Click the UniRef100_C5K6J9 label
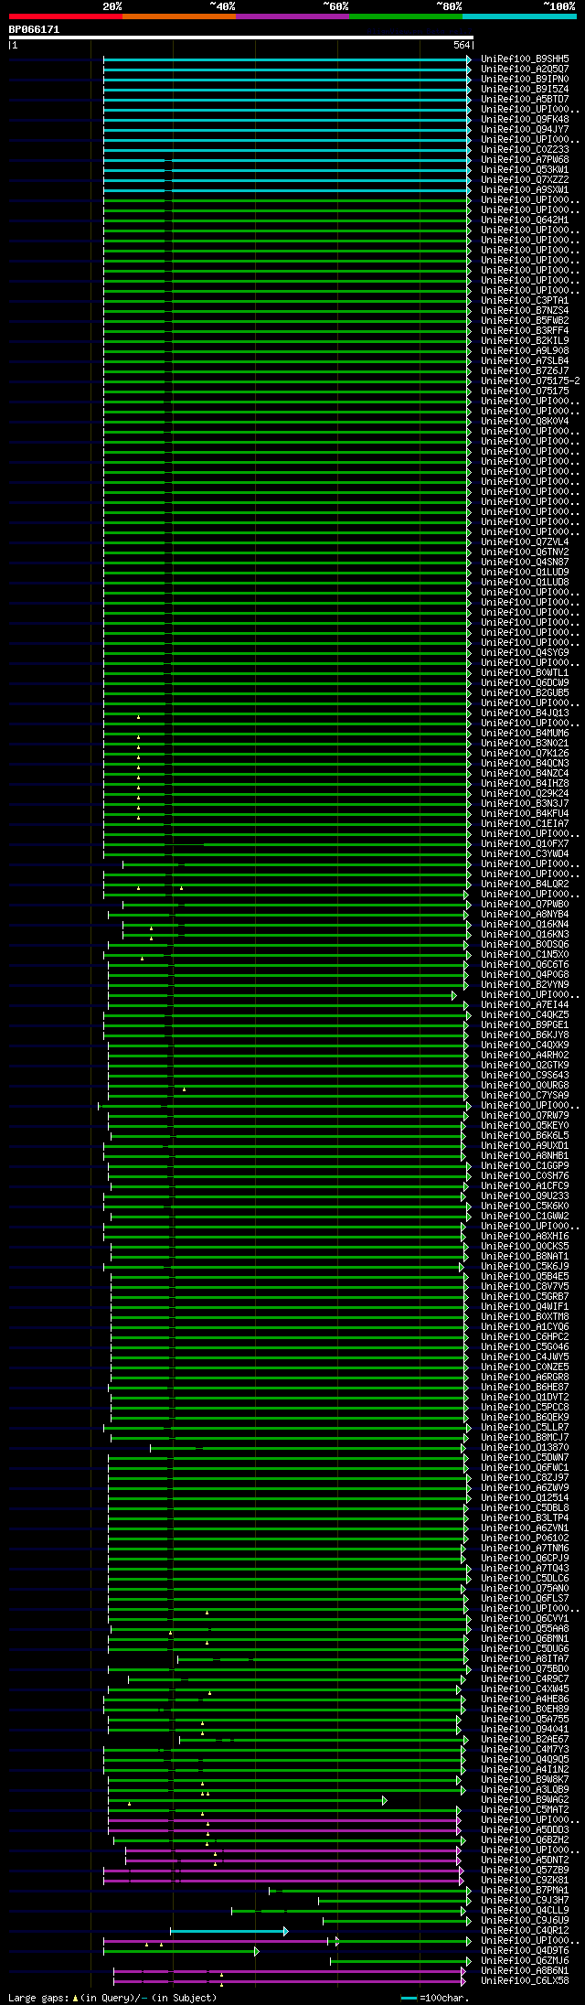This screenshot has height=2005, width=585. click(x=525, y=1267)
